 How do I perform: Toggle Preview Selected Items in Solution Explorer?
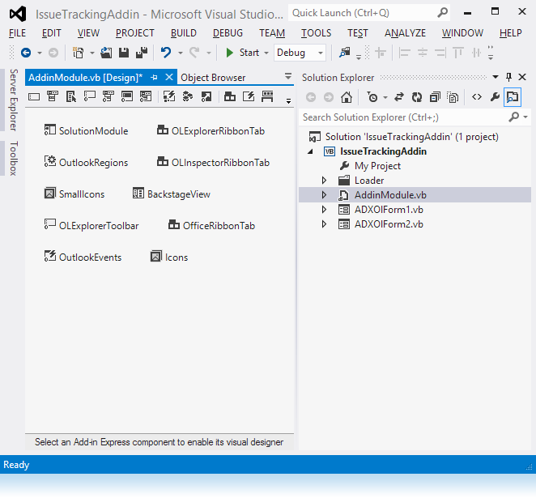pyautogui.click(x=513, y=97)
